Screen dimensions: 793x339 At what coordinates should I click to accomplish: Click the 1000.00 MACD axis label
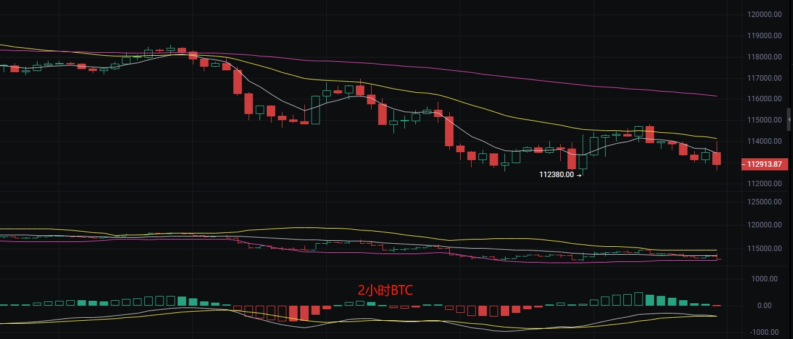766,279
